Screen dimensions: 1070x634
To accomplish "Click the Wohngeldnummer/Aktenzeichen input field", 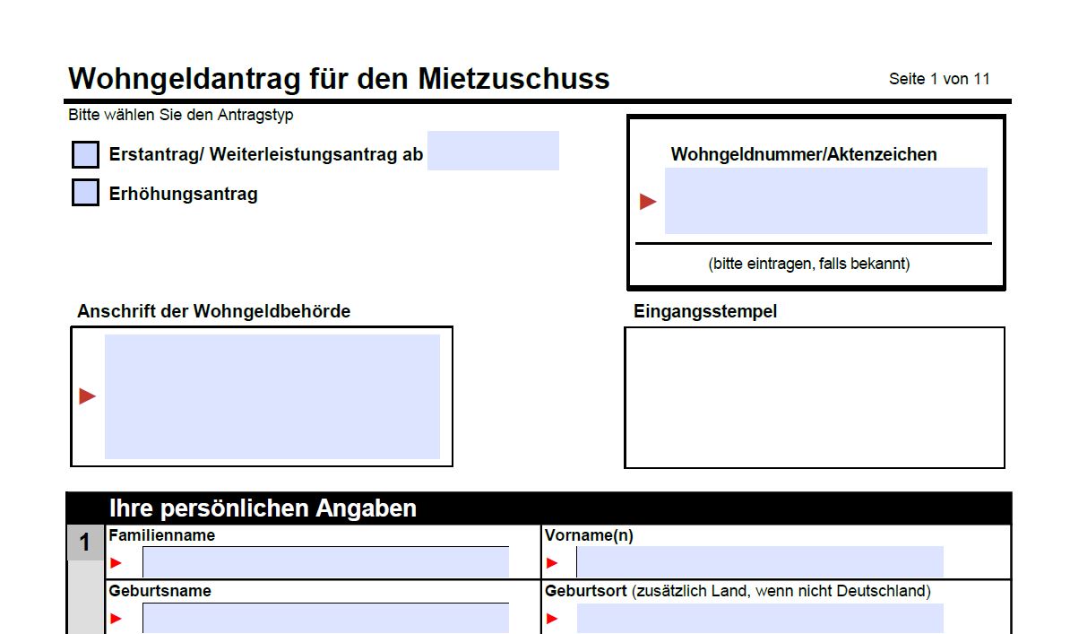I will tap(825, 201).
